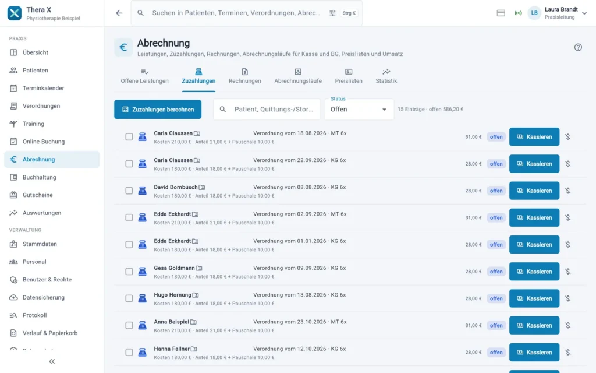Click the green connection status icon

click(518, 13)
